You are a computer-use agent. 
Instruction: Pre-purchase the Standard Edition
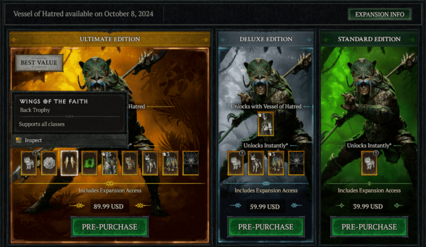click(369, 227)
